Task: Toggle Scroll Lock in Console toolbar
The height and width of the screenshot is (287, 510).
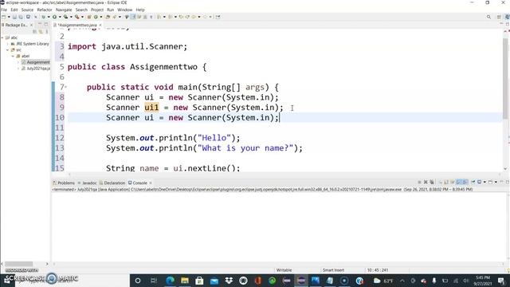Action: point(446,183)
